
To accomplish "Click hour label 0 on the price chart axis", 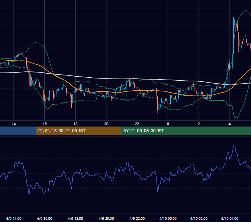I will point(168,124).
